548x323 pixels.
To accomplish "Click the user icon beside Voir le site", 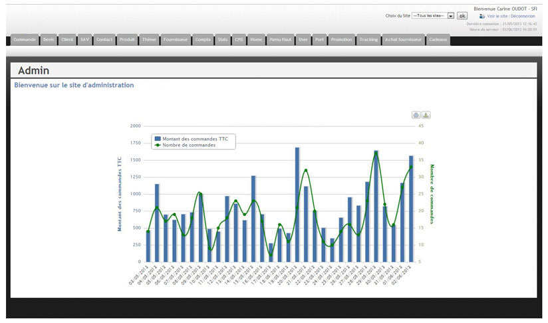I will (482, 16).
